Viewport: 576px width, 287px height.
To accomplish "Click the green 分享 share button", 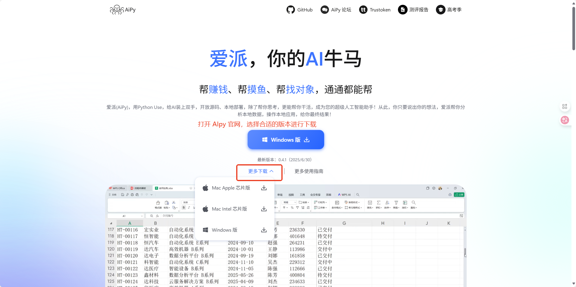I will click(x=459, y=195).
